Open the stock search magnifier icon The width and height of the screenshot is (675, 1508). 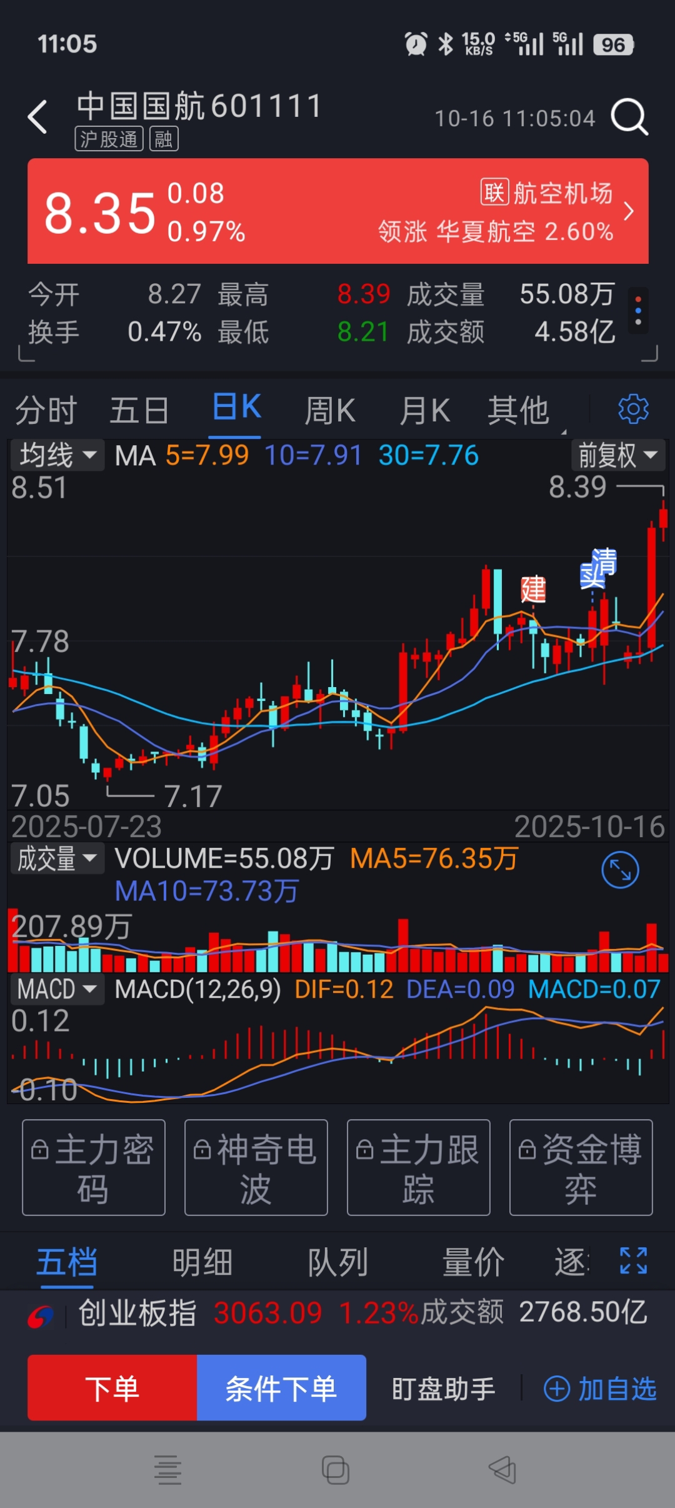point(629,116)
